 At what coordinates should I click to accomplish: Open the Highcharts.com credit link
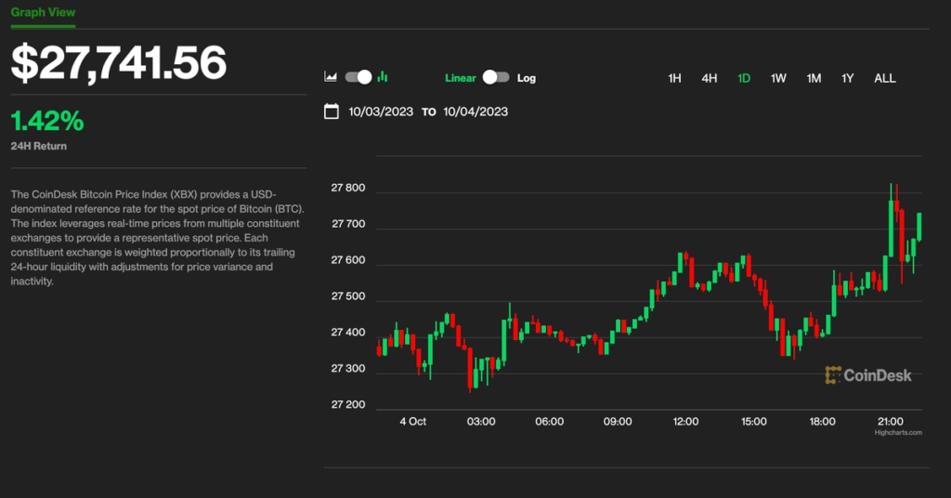898,432
